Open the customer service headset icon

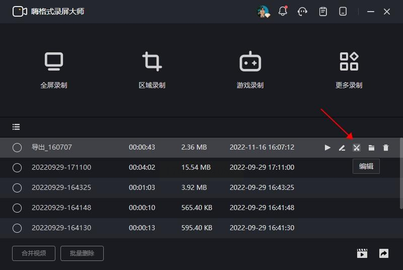[303, 11]
